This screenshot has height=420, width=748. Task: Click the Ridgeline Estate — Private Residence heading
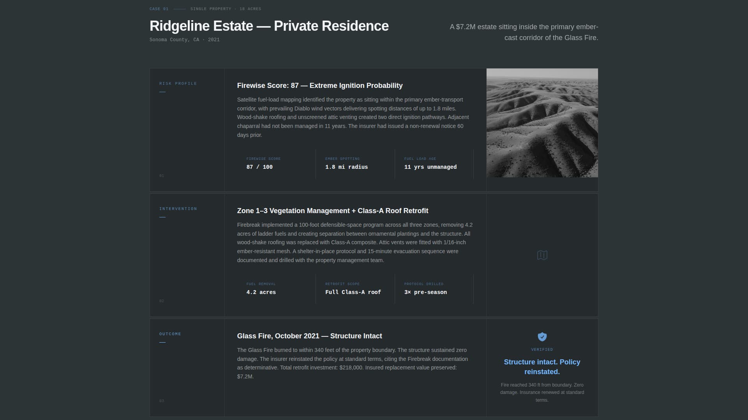point(269,26)
